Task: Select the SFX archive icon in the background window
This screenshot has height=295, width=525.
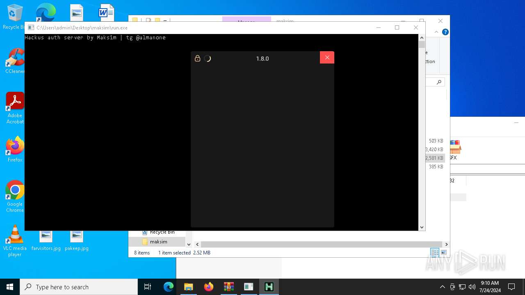Action: pyautogui.click(x=455, y=150)
